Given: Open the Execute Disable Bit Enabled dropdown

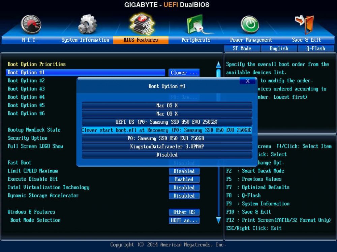Looking at the screenshot, I should pos(184,179).
